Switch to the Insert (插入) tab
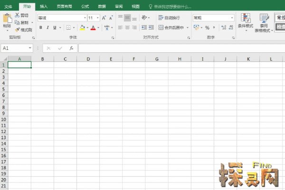The image size is (285, 190). click(x=44, y=7)
